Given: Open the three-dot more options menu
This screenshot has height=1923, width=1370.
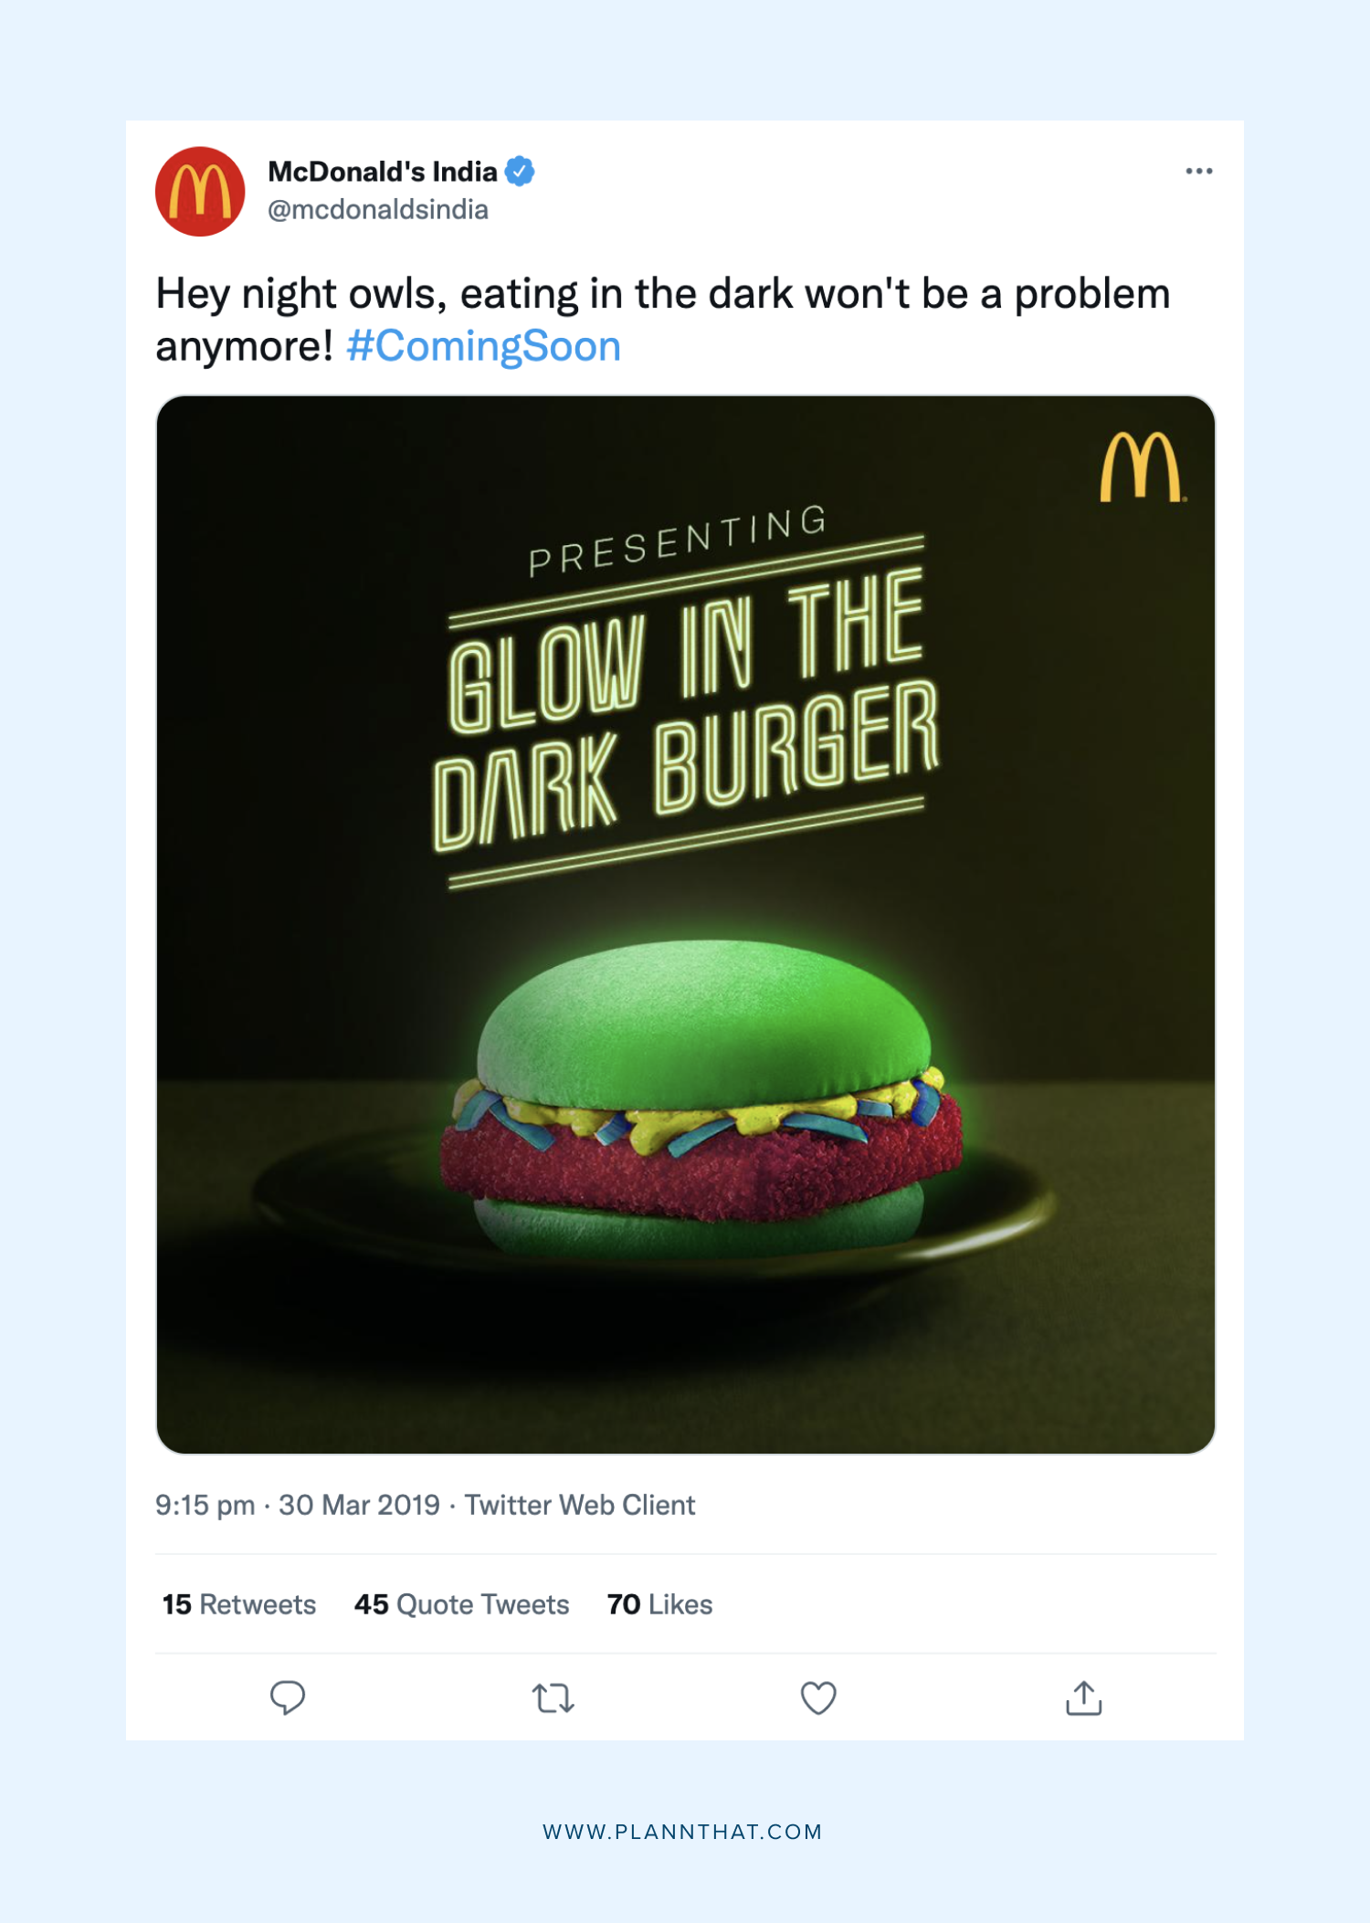Looking at the screenshot, I should (1198, 171).
